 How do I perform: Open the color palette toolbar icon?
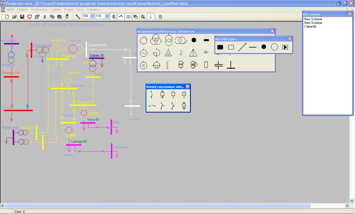pos(143,17)
